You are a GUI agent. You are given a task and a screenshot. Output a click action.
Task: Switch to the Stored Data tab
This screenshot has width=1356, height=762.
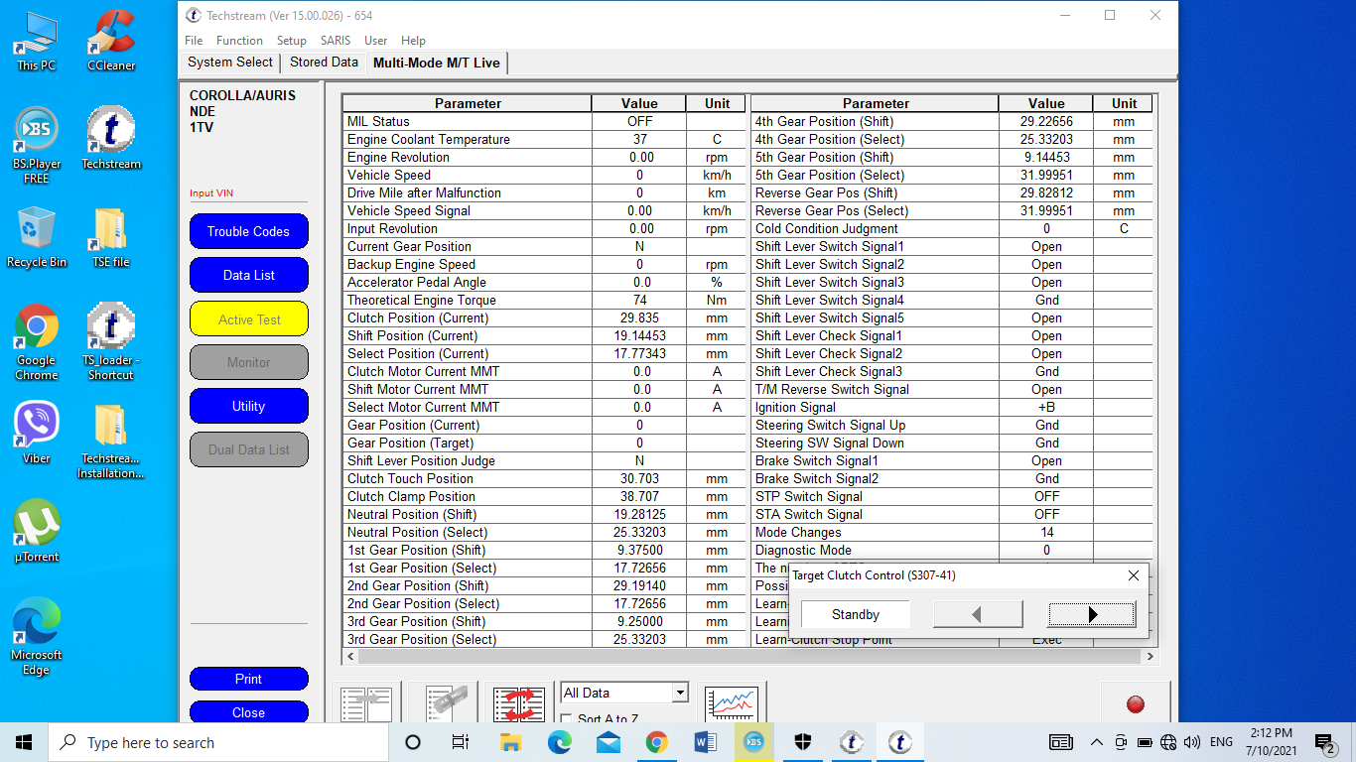click(324, 62)
